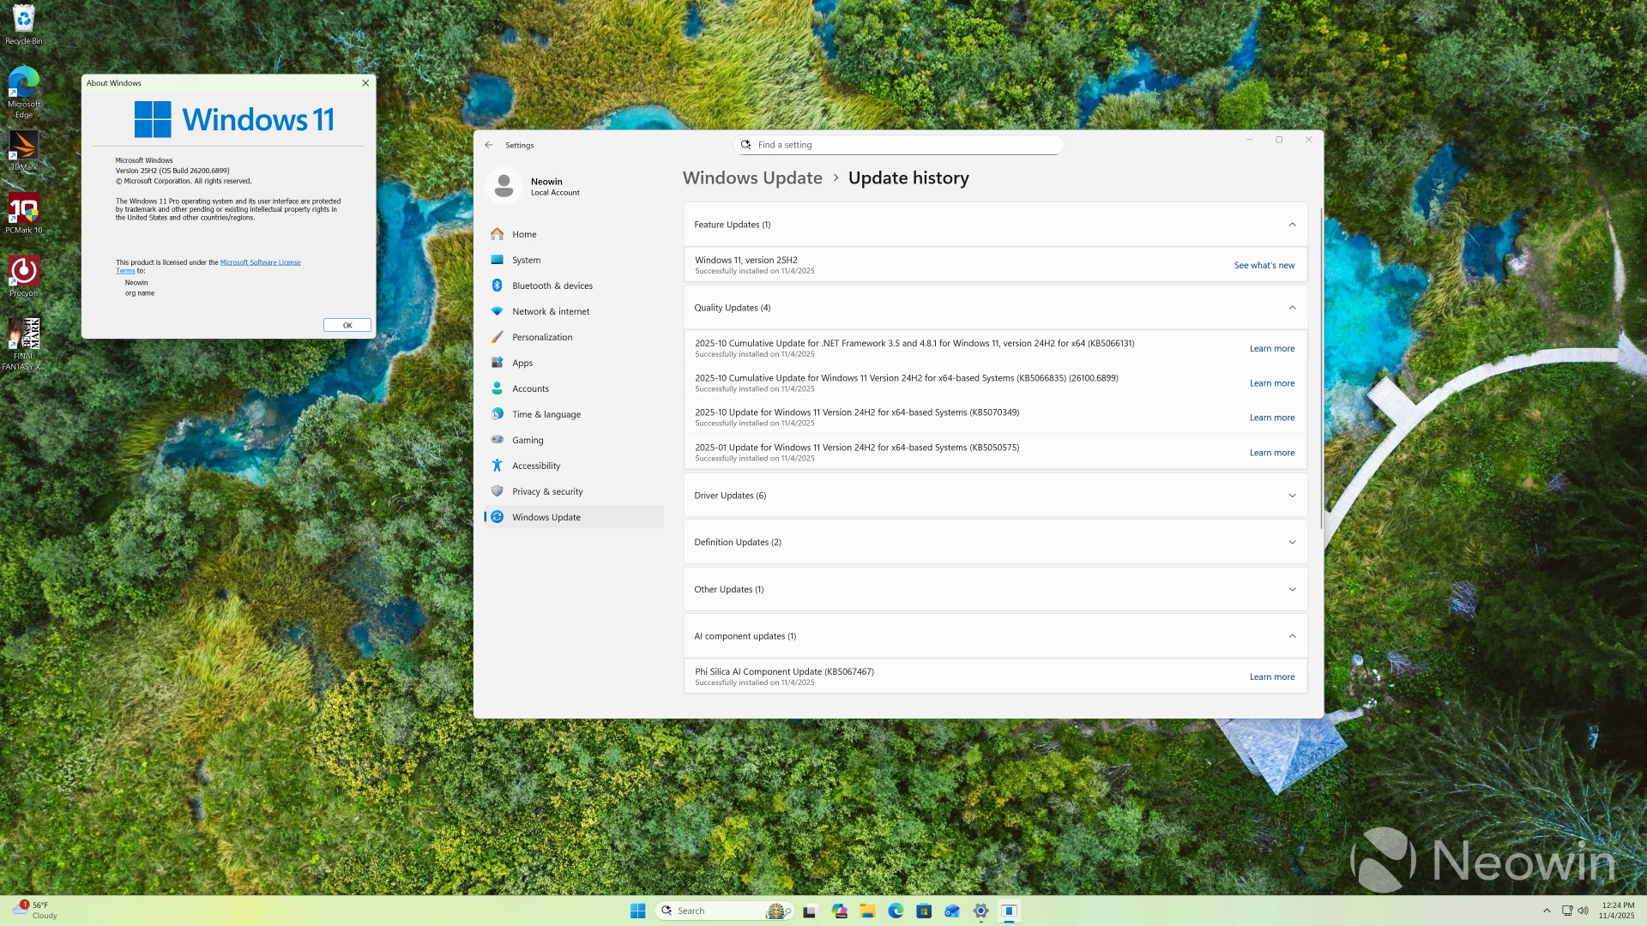Launch Copilot from the taskbar
This screenshot has height=926, width=1647.
point(839,911)
